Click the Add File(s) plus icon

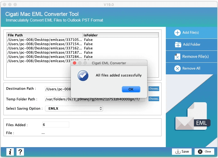point(177,33)
